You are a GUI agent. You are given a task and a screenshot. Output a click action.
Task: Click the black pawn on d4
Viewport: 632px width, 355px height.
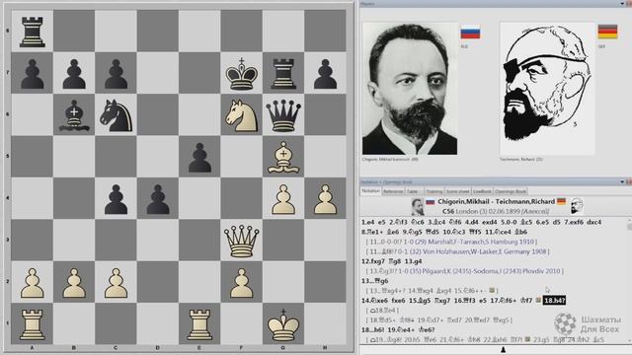(x=158, y=199)
